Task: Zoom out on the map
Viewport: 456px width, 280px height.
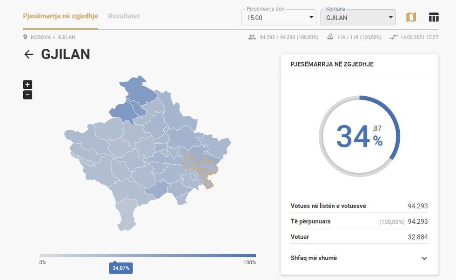Action: (27, 95)
